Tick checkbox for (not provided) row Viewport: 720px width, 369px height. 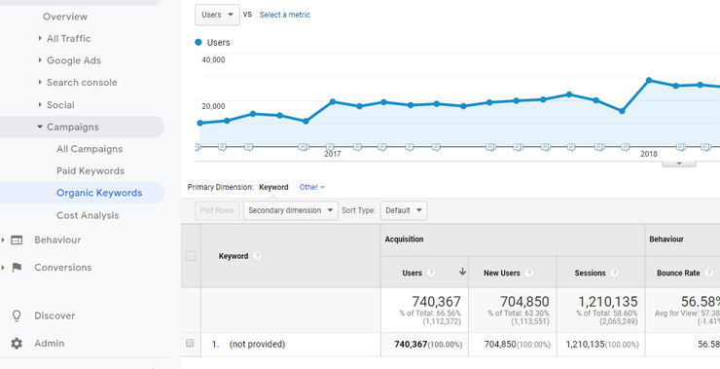[190, 343]
